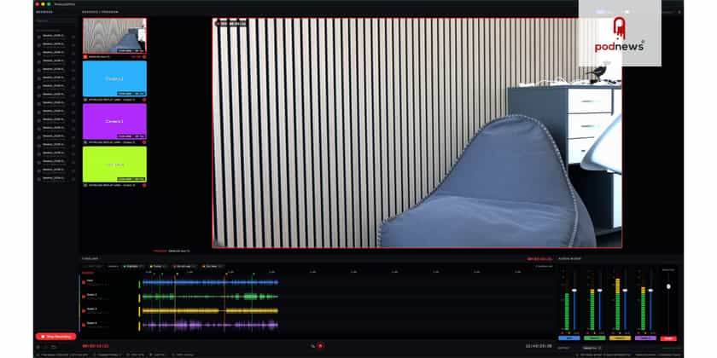Viewport: 717px width, 358px height.
Task: Toggle the red arm icon on the Guest 3 track
Action: (84, 310)
